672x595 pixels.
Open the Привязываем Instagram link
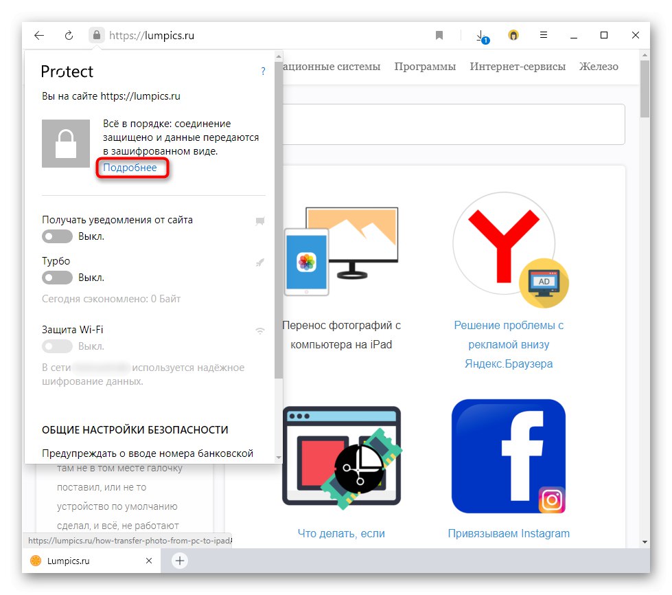coord(509,533)
